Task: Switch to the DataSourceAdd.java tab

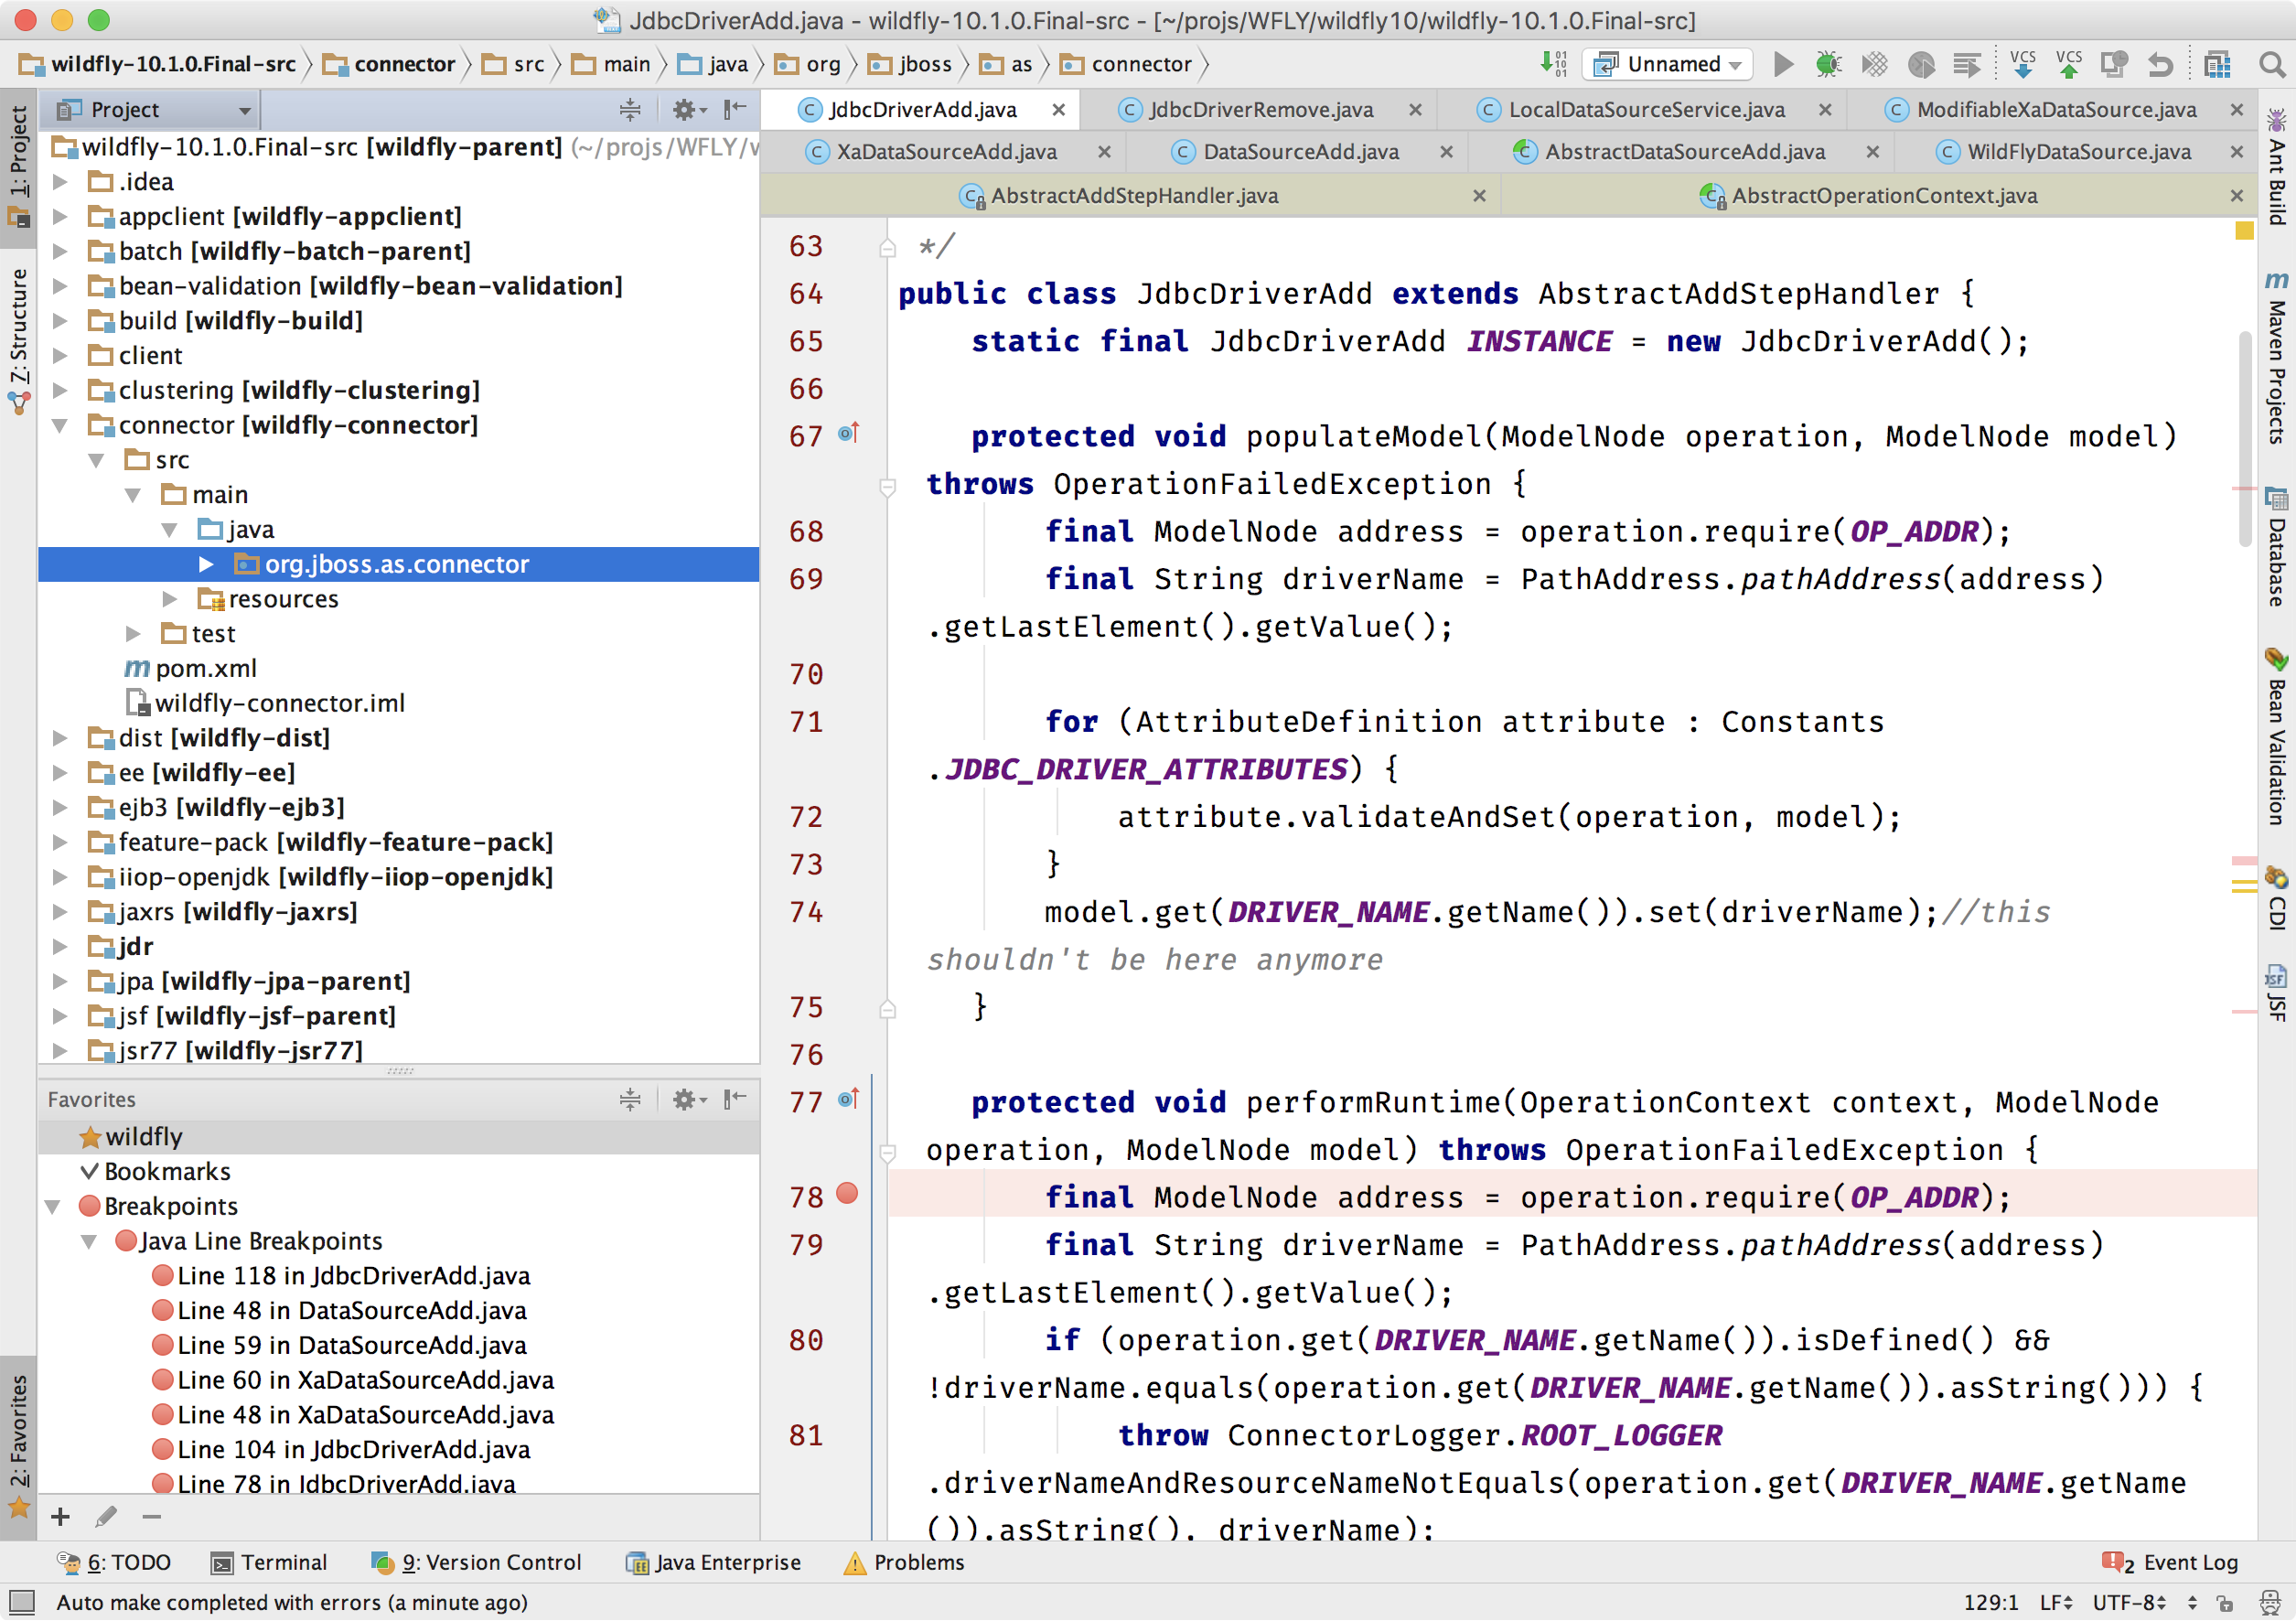Action: (1300, 152)
